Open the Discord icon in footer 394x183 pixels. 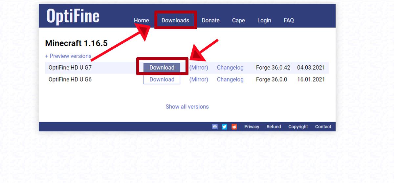215,126
